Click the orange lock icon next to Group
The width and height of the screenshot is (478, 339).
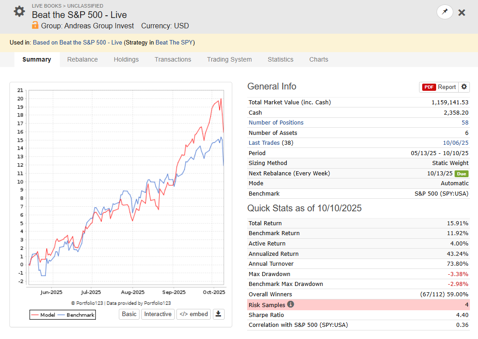tap(36, 25)
